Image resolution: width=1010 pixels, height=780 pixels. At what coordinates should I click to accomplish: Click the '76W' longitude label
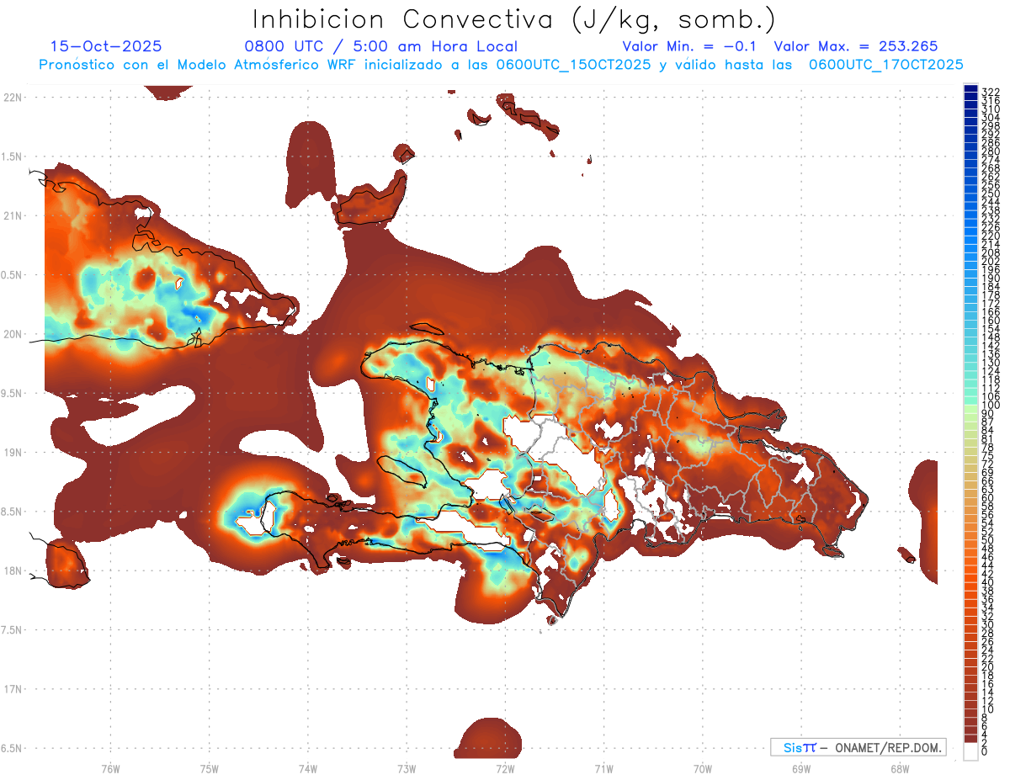110,769
